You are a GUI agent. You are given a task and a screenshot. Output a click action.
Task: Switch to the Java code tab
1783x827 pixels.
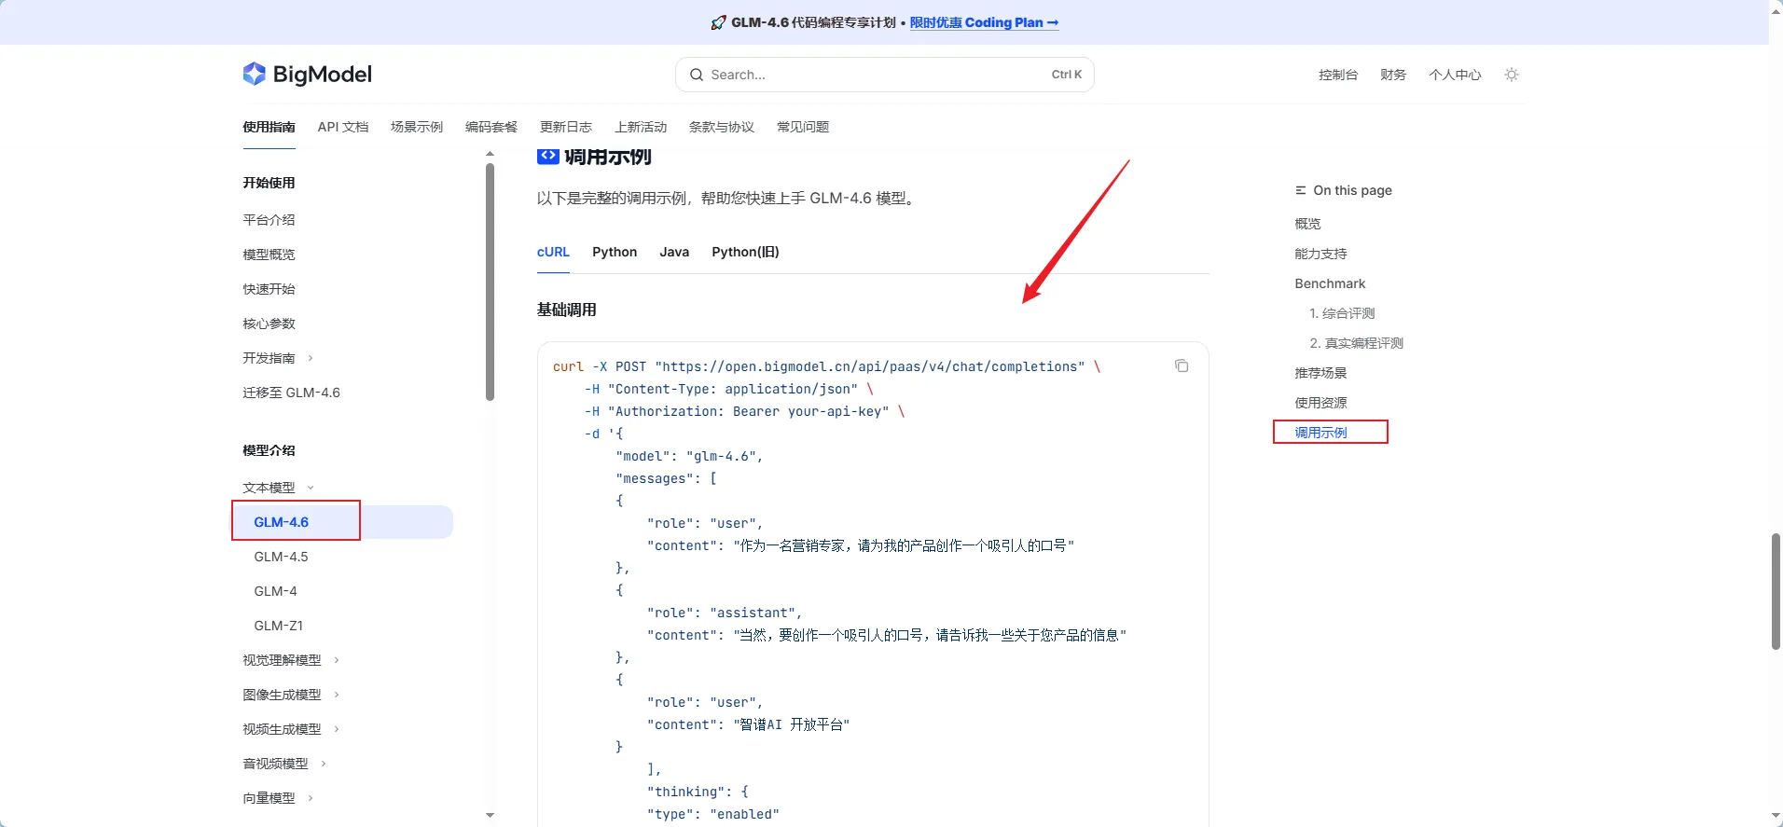pyautogui.click(x=674, y=252)
